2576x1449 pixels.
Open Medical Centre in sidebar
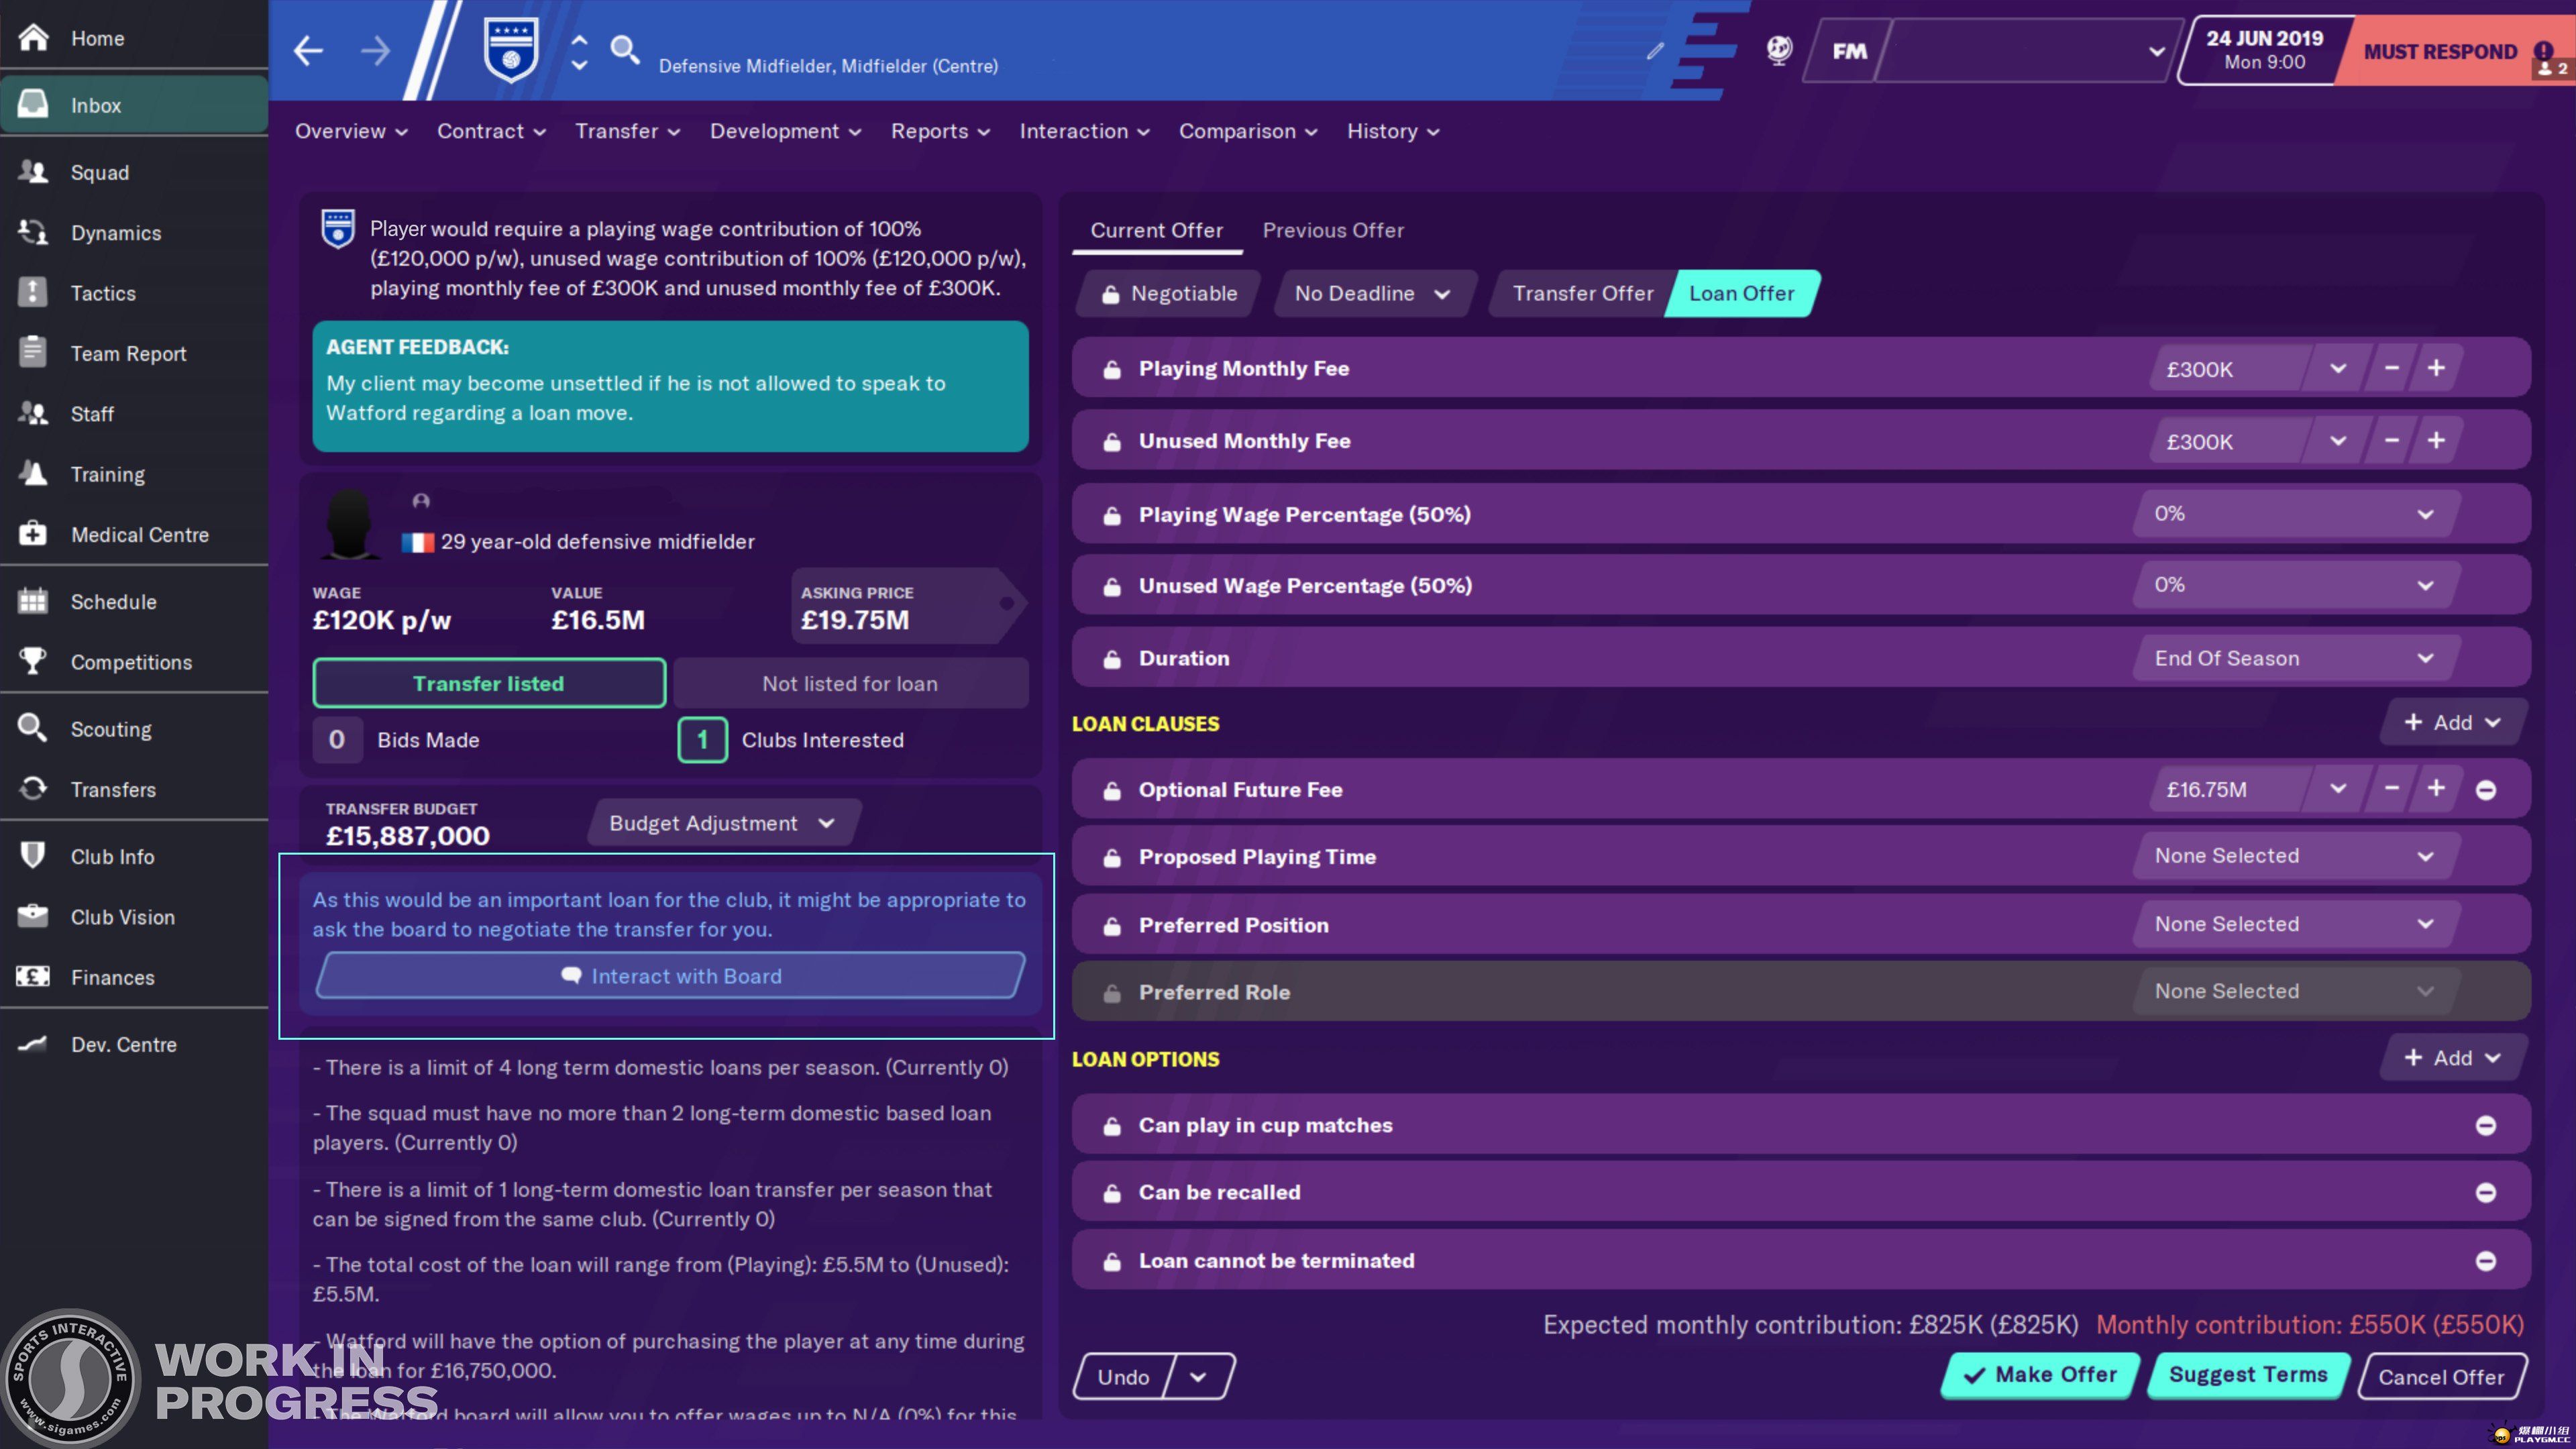click(139, 535)
